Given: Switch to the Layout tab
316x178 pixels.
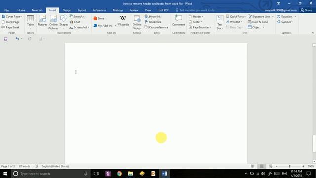Looking at the screenshot, I should (81, 10).
